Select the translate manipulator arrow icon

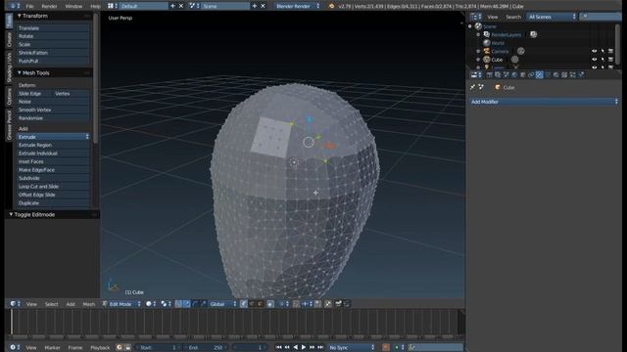tap(187, 304)
